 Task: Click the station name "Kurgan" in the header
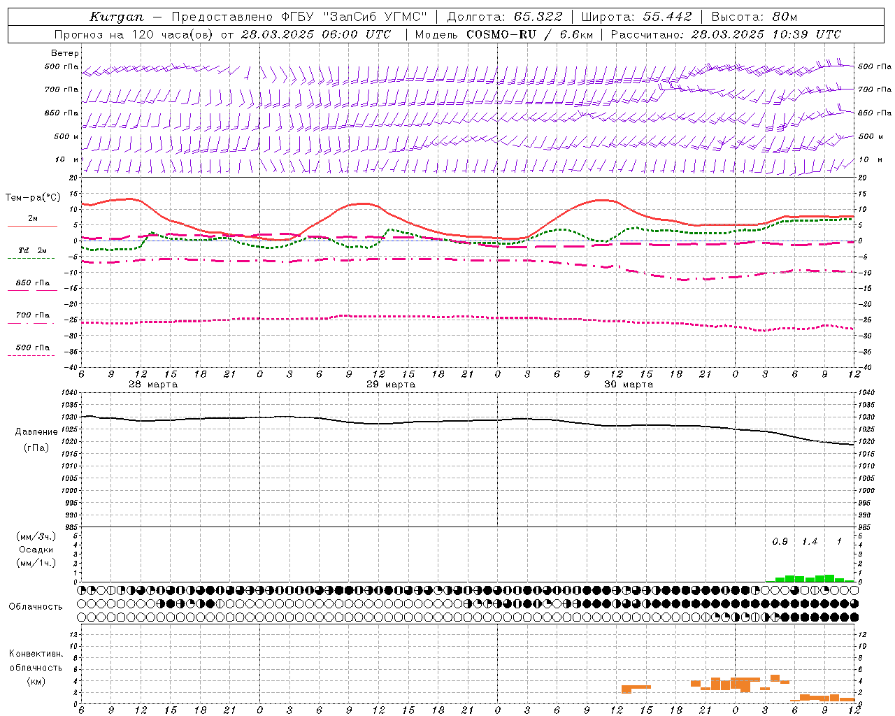(117, 17)
